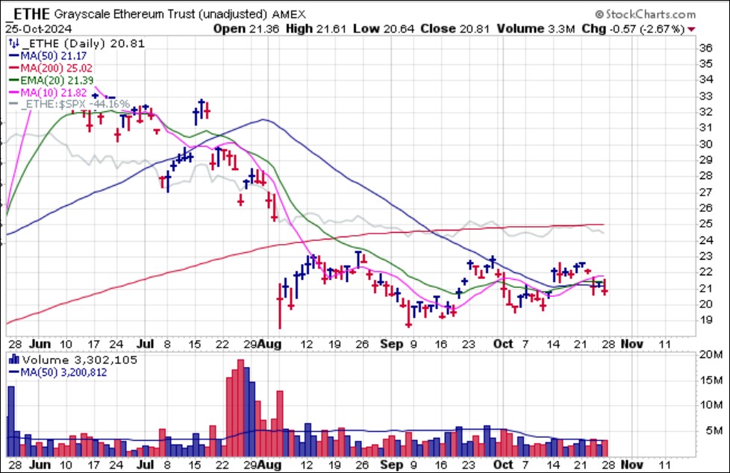Click the 25 price axis label
Viewport: 730px width, 473px height.
[x=706, y=224]
